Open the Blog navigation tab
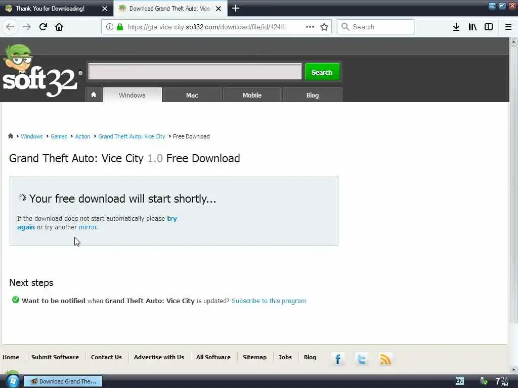 tap(313, 95)
